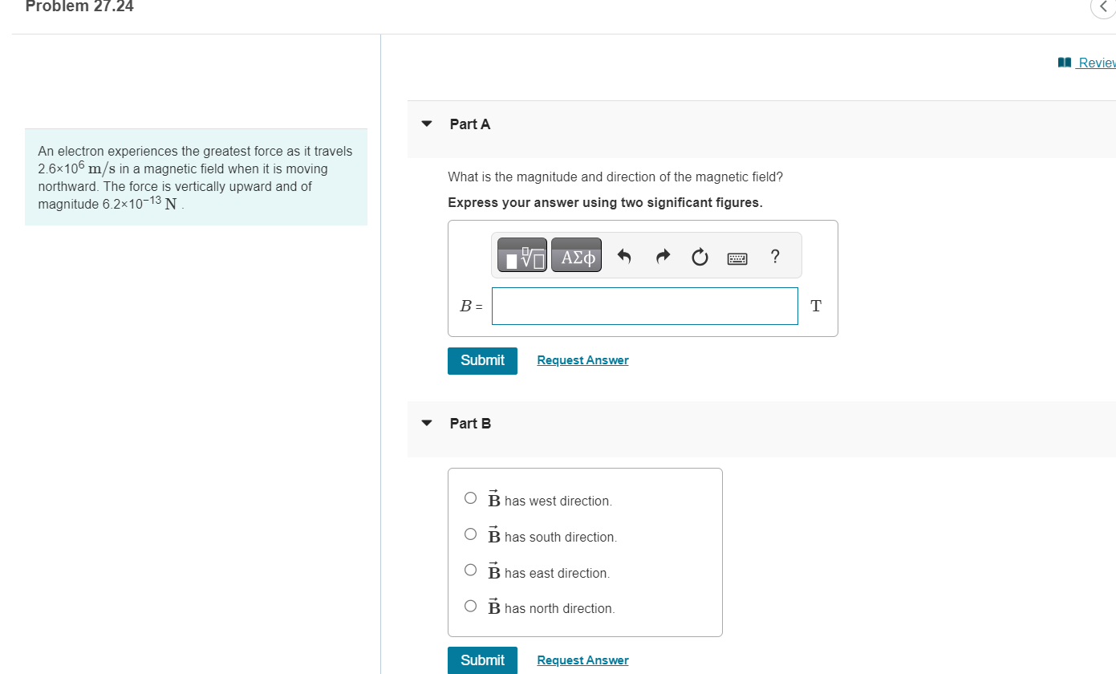Image resolution: width=1116 pixels, height=674 pixels.
Task: Submit the Part A answer
Action: click(481, 360)
